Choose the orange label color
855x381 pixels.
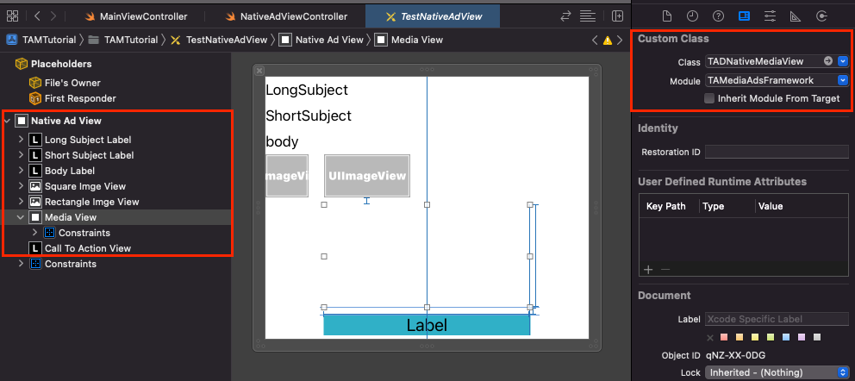point(740,337)
